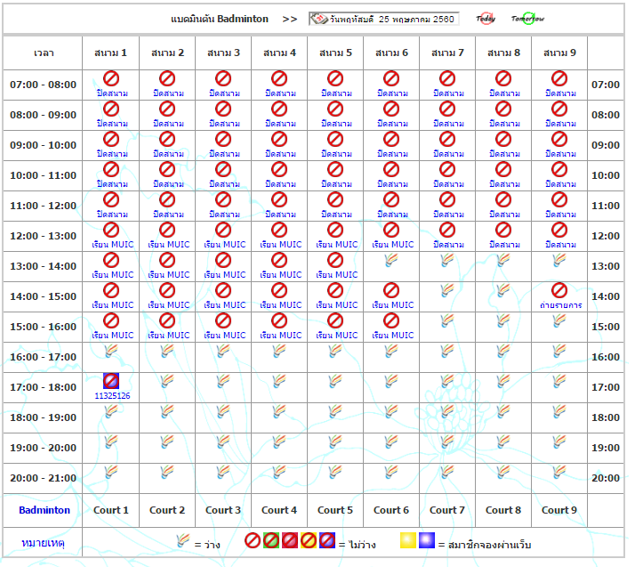Image resolution: width=635 pixels, height=567 pixels.
Task: Book Court 9 shuttlecock at 16:00 - 17:00
Action: (x=559, y=351)
